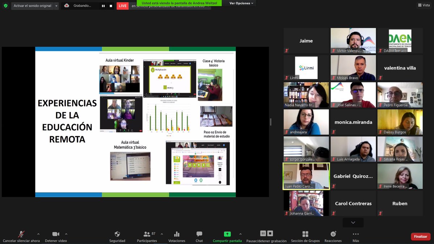Select Moises Bravo video tile

[x=353, y=68]
